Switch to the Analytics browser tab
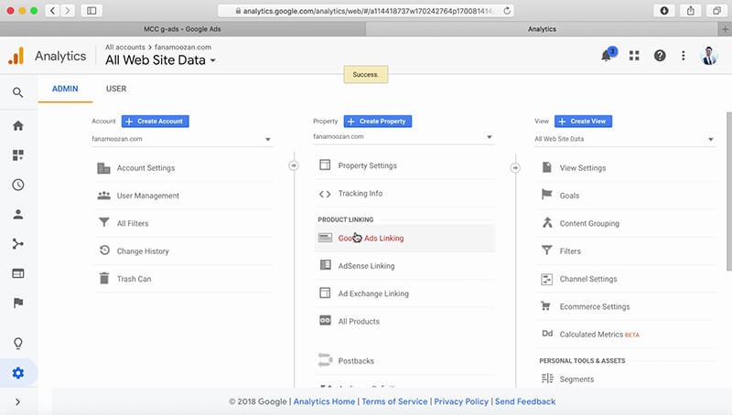Viewport: 732px width, 415px height. click(x=542, y=29)
